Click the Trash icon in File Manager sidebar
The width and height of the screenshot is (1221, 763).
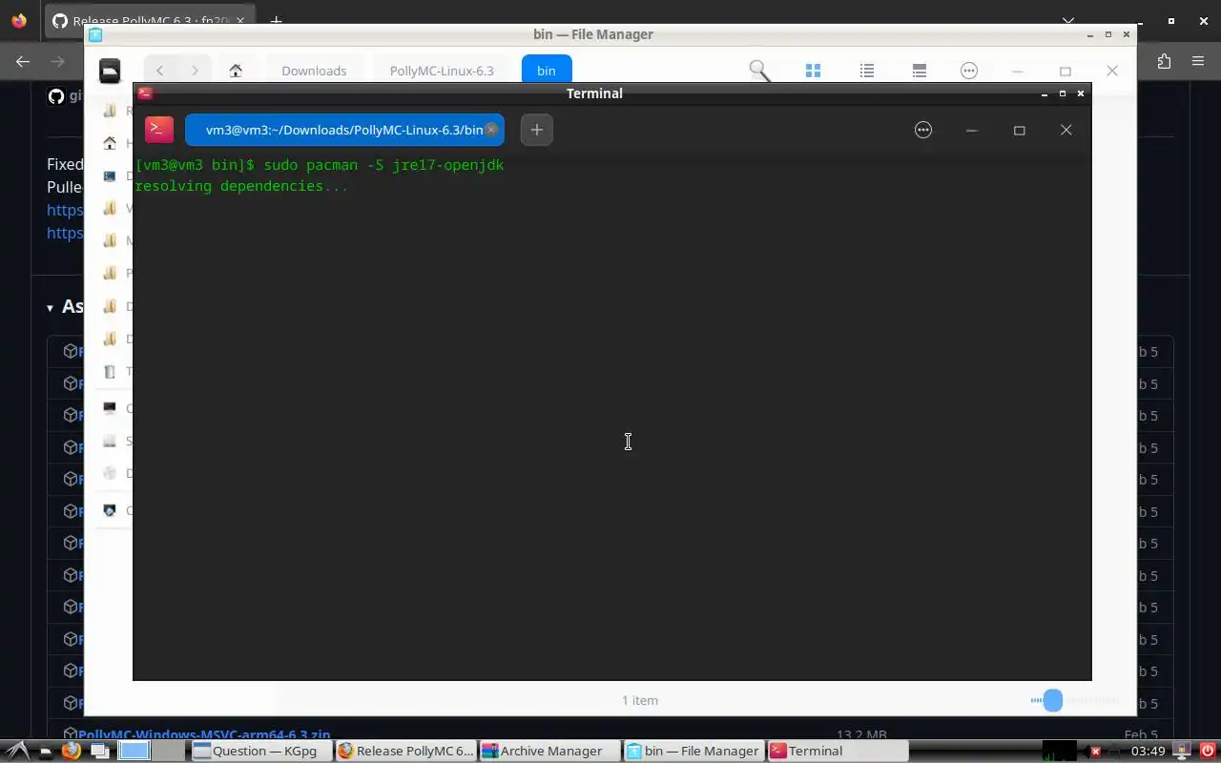click(110, 371)
